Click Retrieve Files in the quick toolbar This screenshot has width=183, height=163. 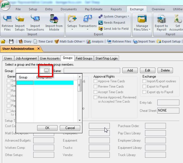click(119, 41)
